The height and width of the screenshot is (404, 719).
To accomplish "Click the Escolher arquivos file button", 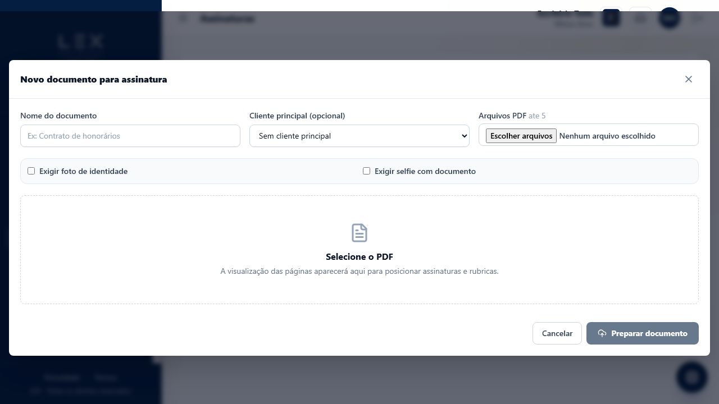I will [x=521, y=136].
